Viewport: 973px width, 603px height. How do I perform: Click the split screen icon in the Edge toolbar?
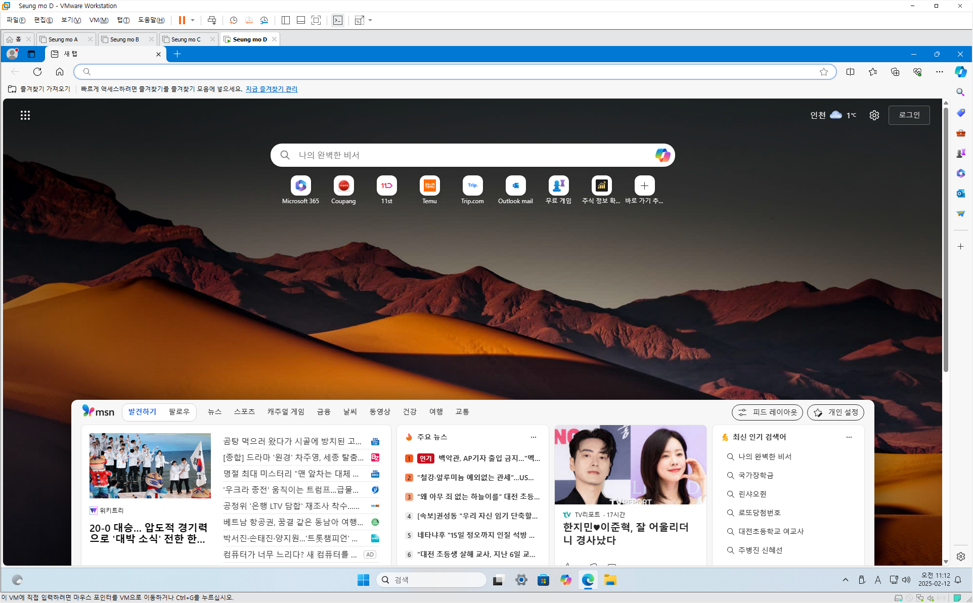(x=850, y=72)
